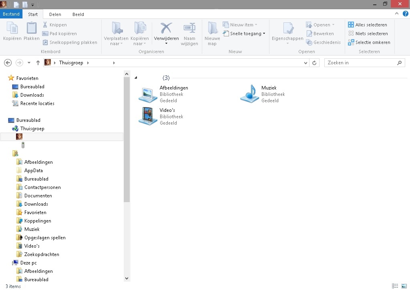Screen dimensions: 410x290
Task: Open the Video's library
Action: (x=161, y=117)
